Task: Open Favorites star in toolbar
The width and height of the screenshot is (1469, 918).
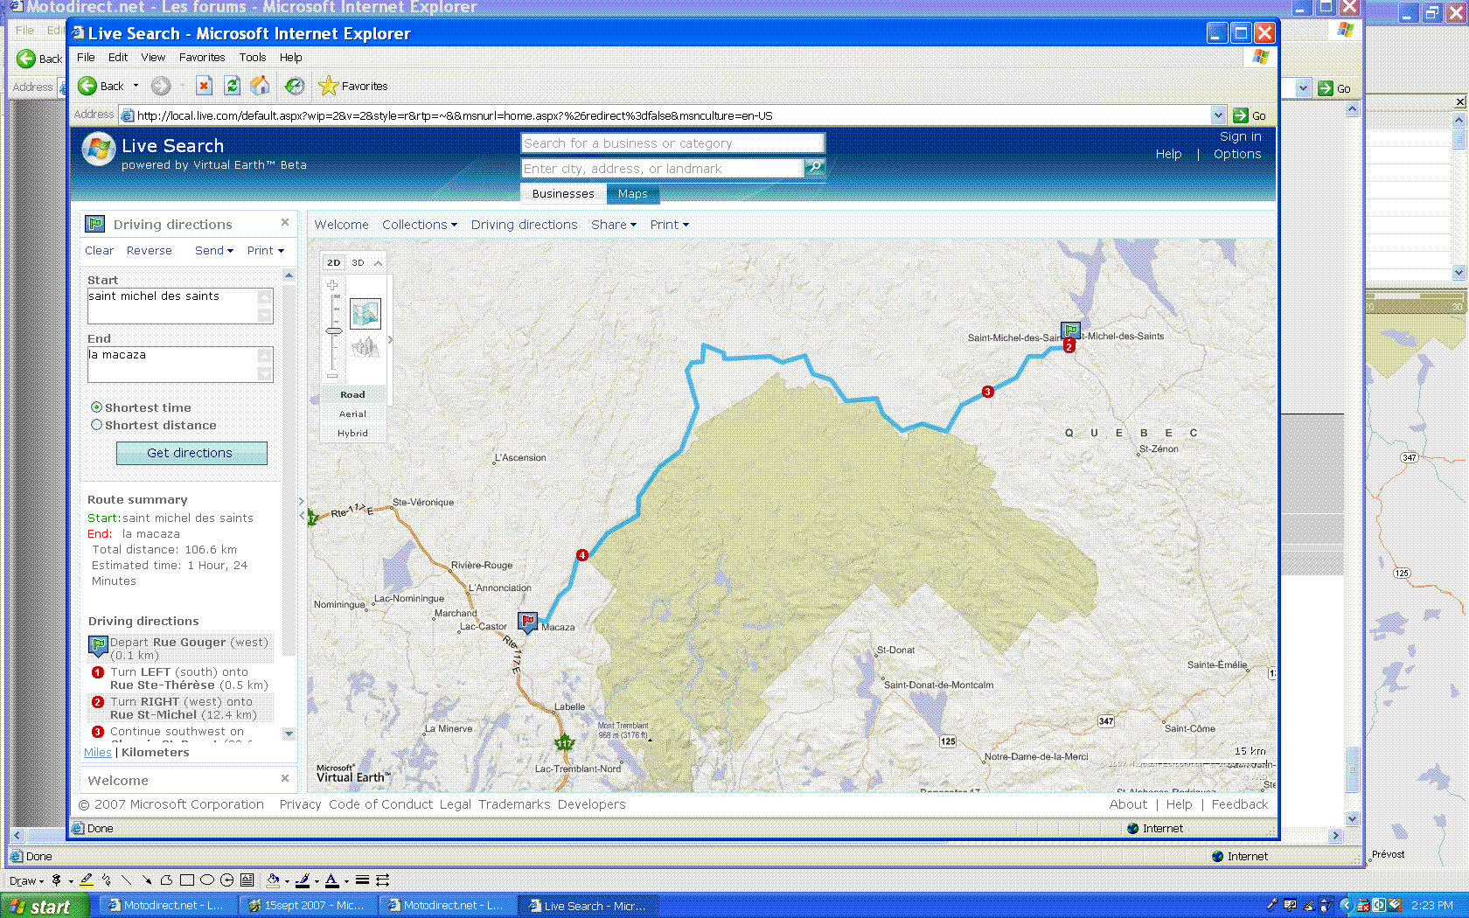Action: pyautogui.click(x=328, y=86)
